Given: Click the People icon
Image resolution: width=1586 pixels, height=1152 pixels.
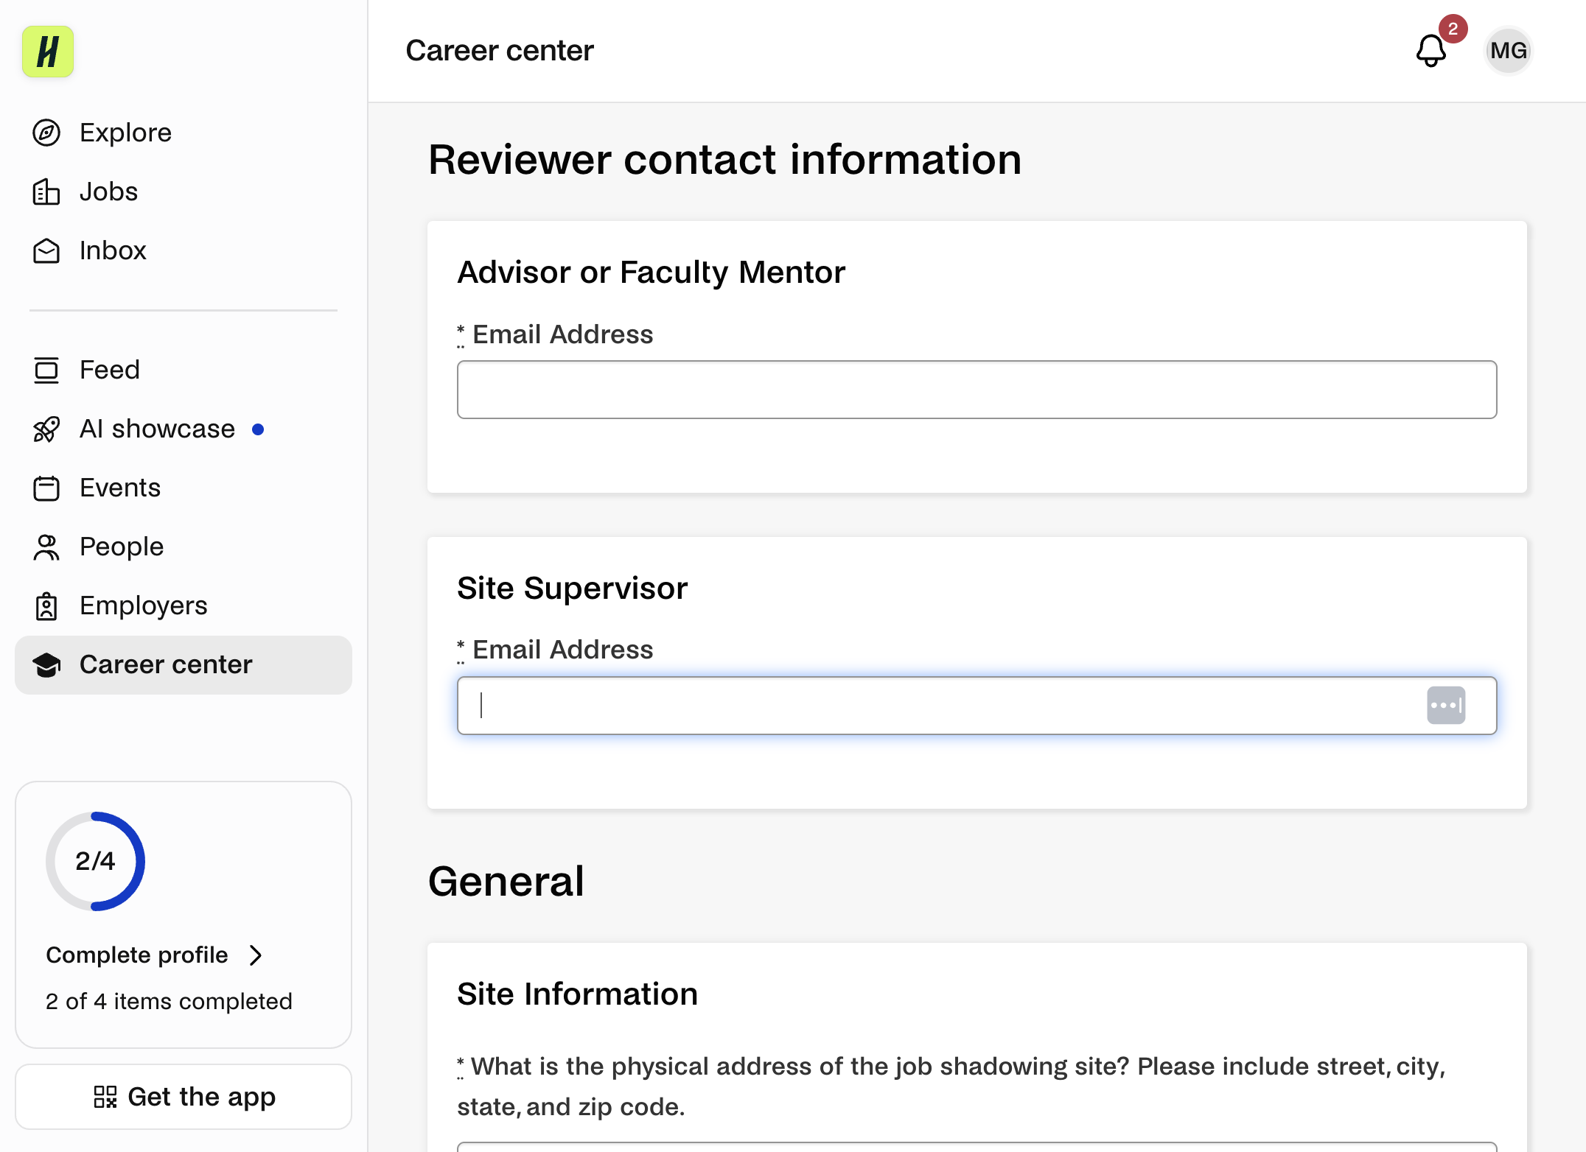Looking at the screenshot, I should pyautogui.click(x=46, y=547).
